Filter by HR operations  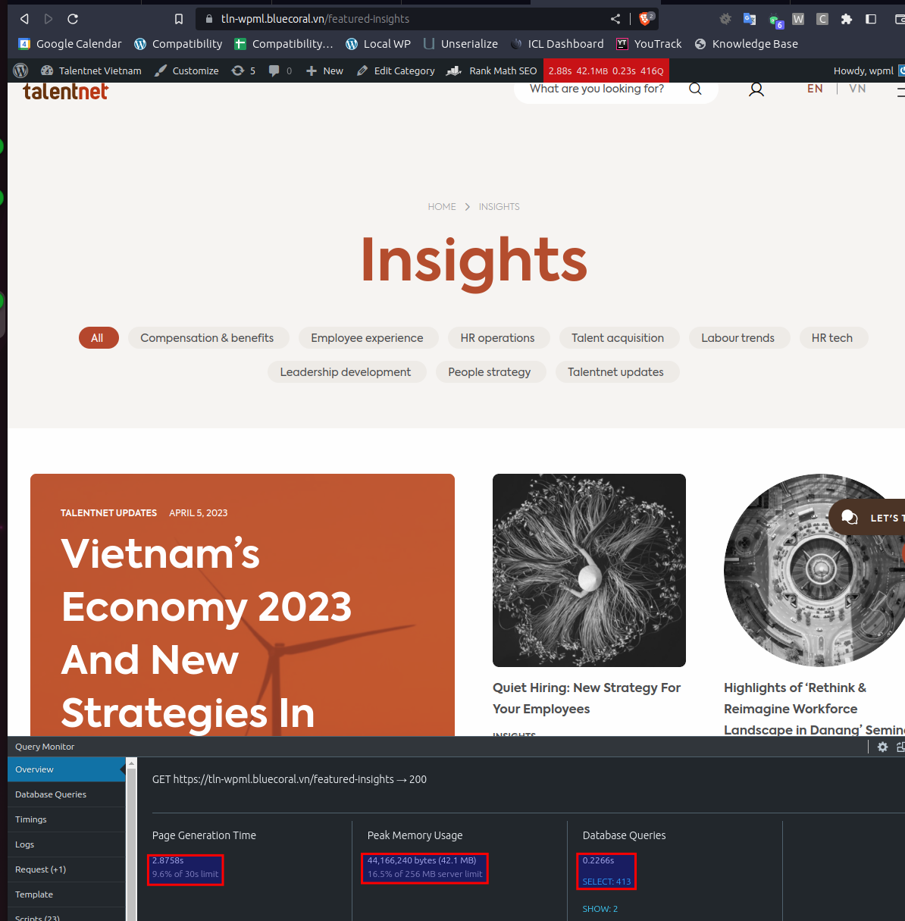click(497, 338)
